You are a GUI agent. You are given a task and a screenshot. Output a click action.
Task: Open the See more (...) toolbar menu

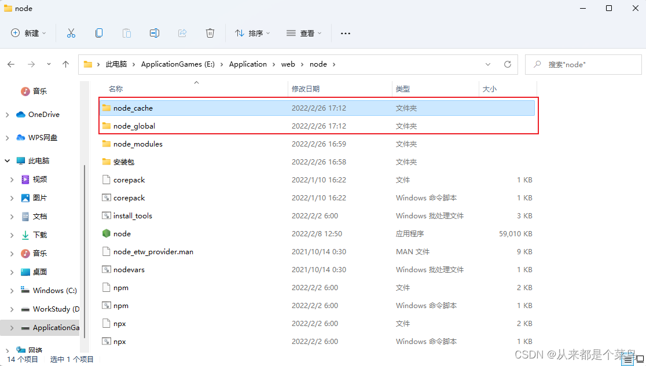(346, 33)
